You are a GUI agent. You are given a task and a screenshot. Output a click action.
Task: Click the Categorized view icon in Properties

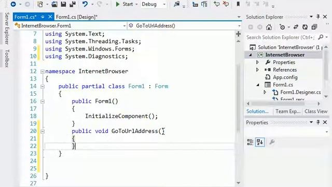[x=250, y=142]
